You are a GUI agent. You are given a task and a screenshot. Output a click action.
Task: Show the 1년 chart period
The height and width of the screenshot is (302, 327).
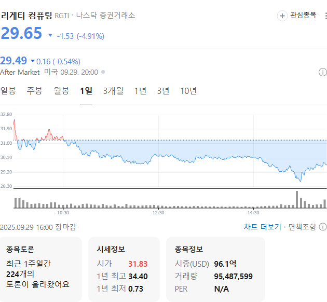pyautogui.click(x=140, y=91)
